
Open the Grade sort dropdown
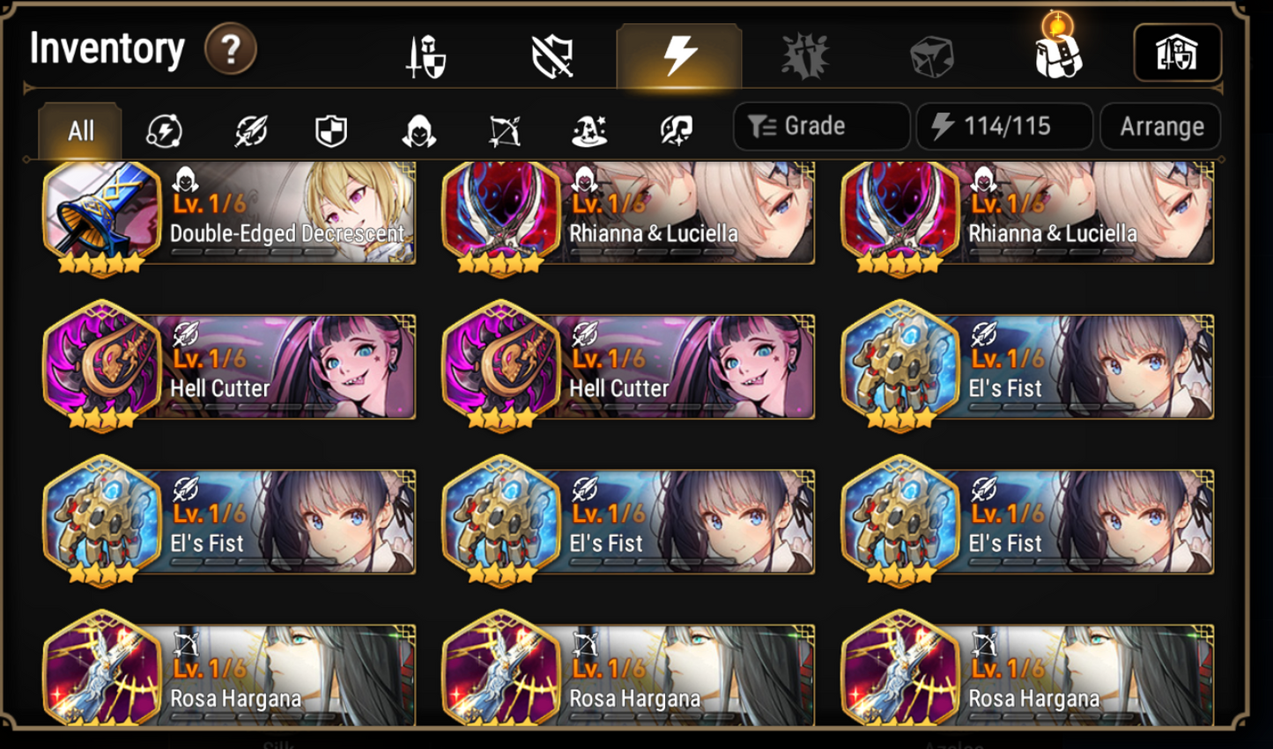(821, 127)
